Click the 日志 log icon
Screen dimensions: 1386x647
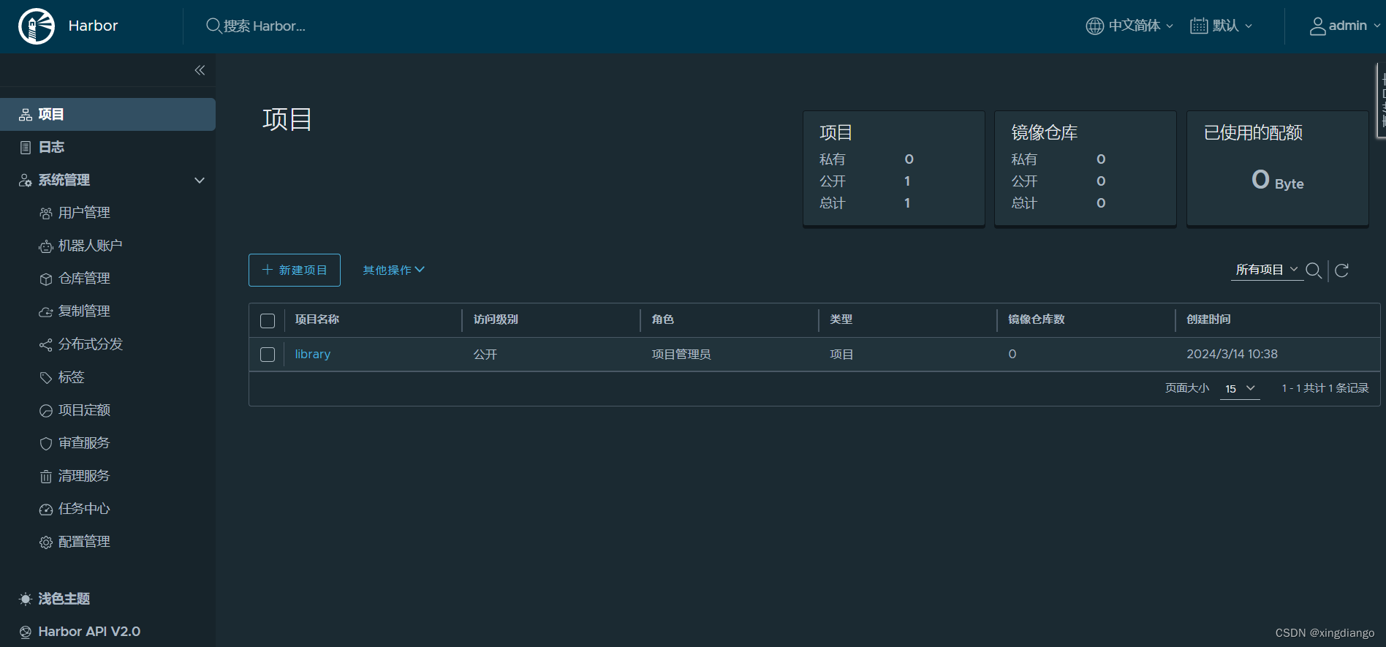pyautogui.click(x=26, y=148)
